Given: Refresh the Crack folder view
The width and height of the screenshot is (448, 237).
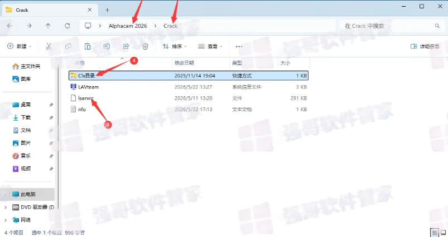Looking at the screenshot, I should 67,26.
